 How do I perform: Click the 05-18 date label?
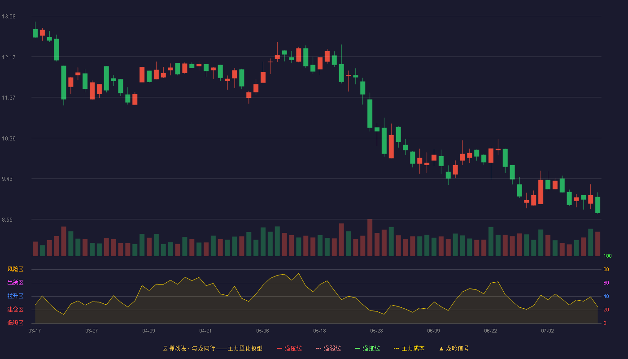click(319, 331)
